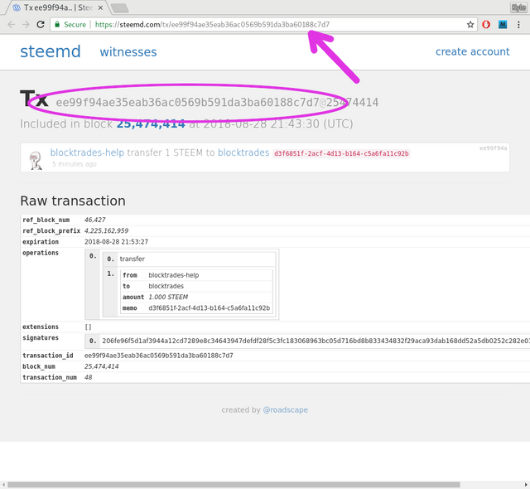
Task: Click the create account link
Action: tap(472, 51)
